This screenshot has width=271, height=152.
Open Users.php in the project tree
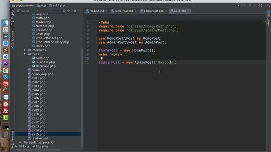point(43,46)
